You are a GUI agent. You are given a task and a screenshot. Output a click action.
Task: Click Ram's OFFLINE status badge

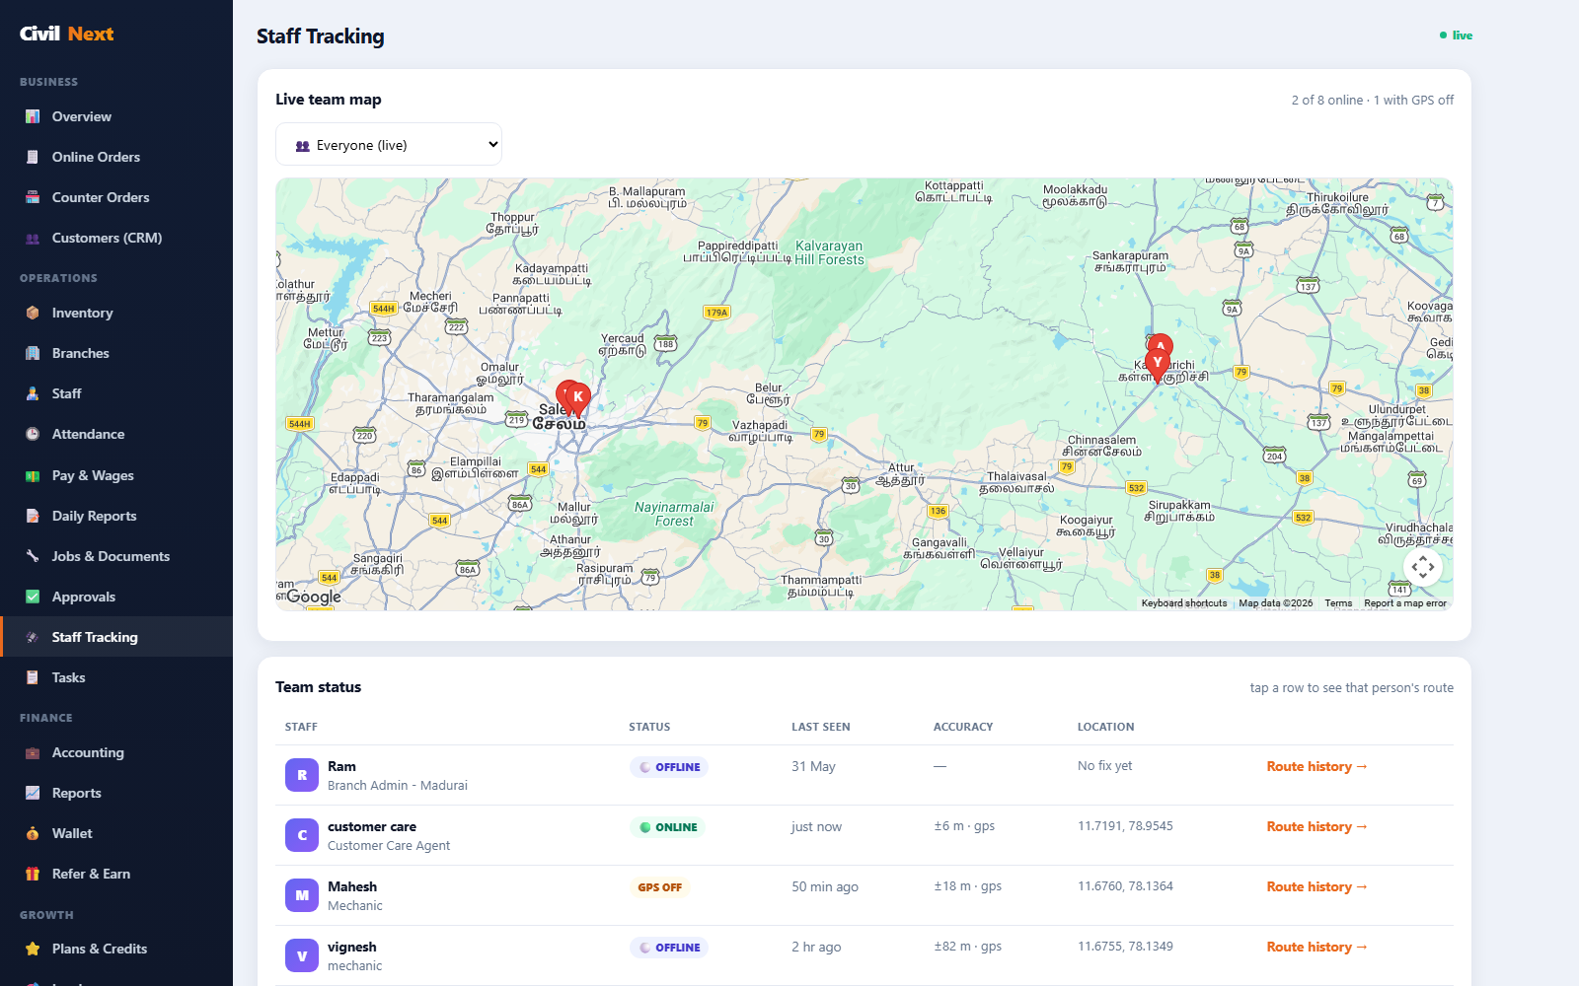(669, 767)
